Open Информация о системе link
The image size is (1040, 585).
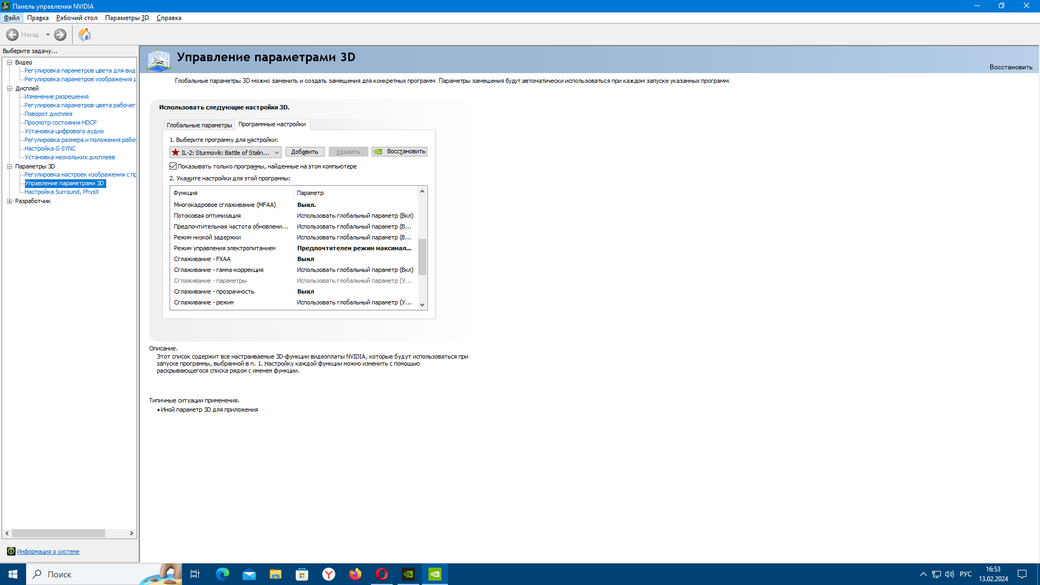[48, 551]
